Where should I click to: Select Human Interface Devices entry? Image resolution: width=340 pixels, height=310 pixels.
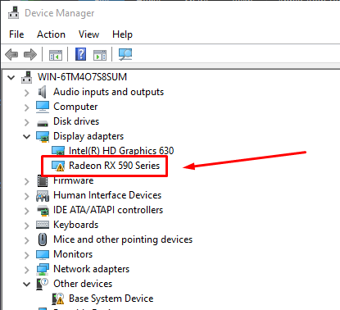pos(107,195)
